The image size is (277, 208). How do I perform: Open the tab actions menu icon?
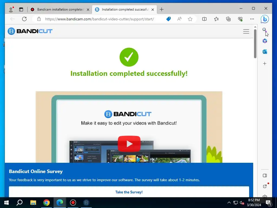pos(21,9)
